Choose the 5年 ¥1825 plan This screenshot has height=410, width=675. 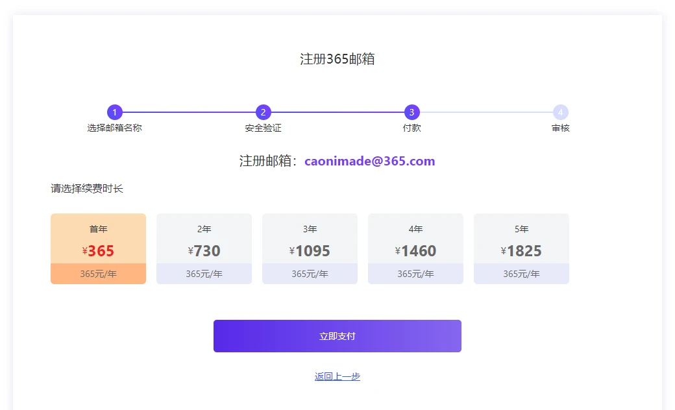point(521,248)
